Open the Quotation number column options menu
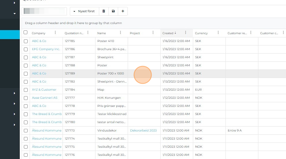 tap(88, 33)
